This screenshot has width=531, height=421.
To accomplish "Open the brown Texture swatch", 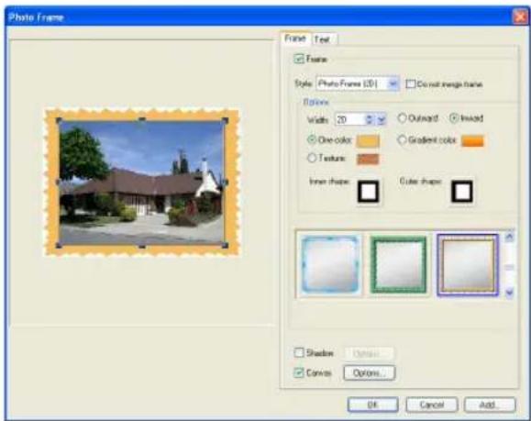I will point(368,159).
